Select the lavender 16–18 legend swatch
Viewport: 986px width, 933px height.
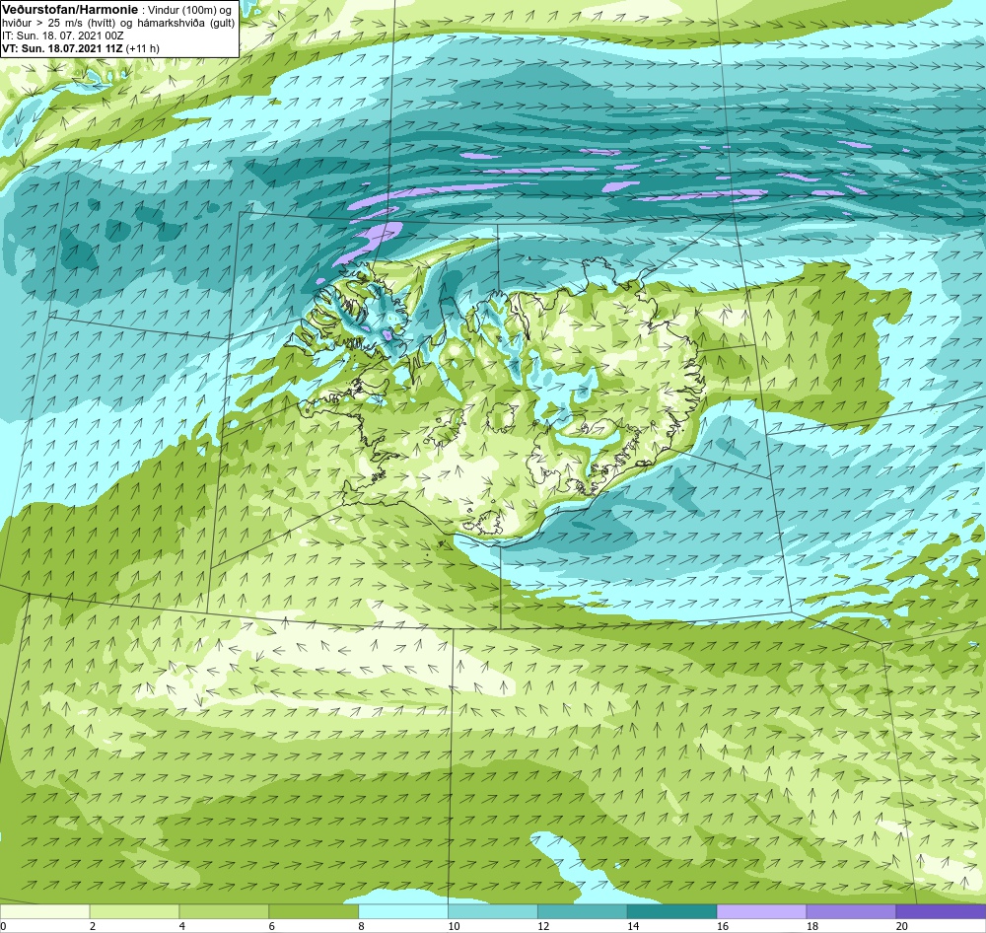(761, 911)
